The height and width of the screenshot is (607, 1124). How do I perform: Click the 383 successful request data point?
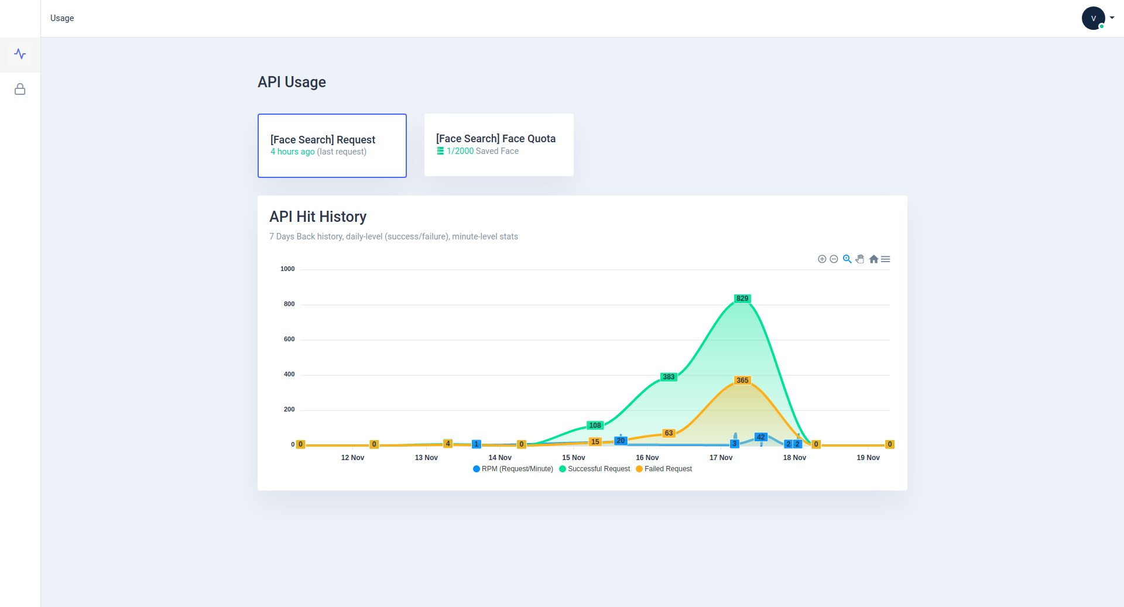(669, 377)
